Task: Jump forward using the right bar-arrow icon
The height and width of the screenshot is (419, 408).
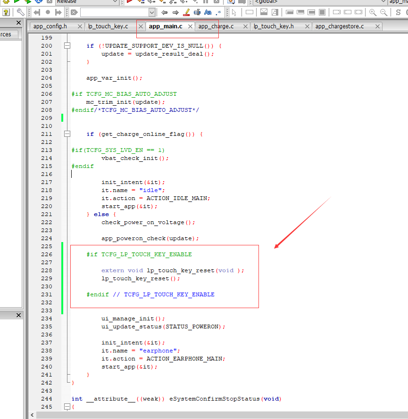Action: pyautogui.click(x=58, y=12)
